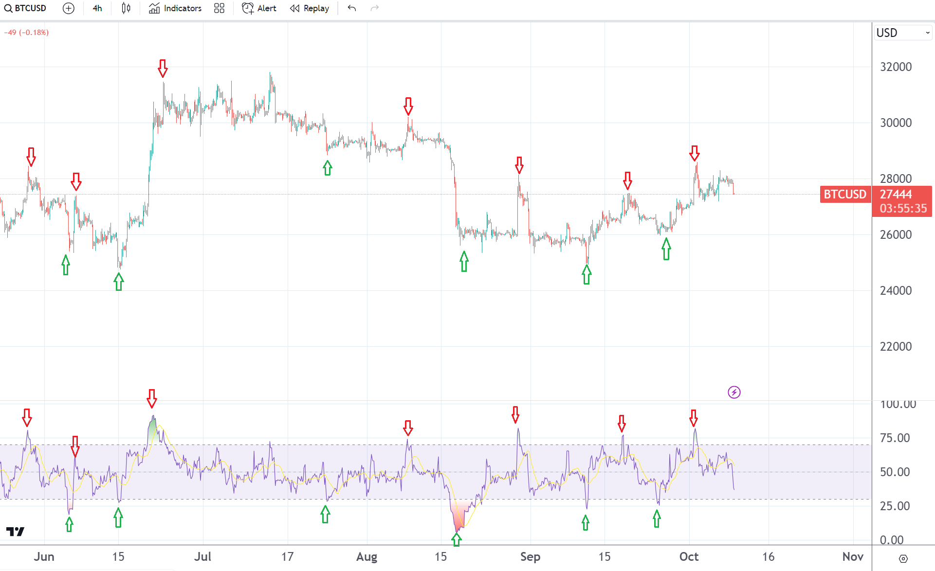Click the 30000 price axis label
The height and width of the screenshot is (571, 935).
tap(896, 123)
